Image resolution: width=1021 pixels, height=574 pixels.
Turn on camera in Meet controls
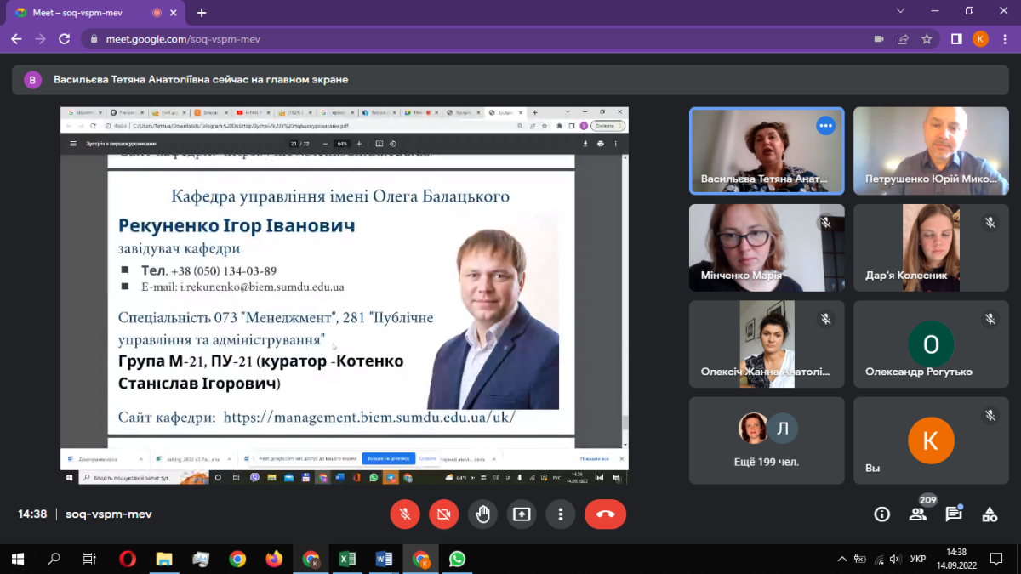click(x=443, y=514)
